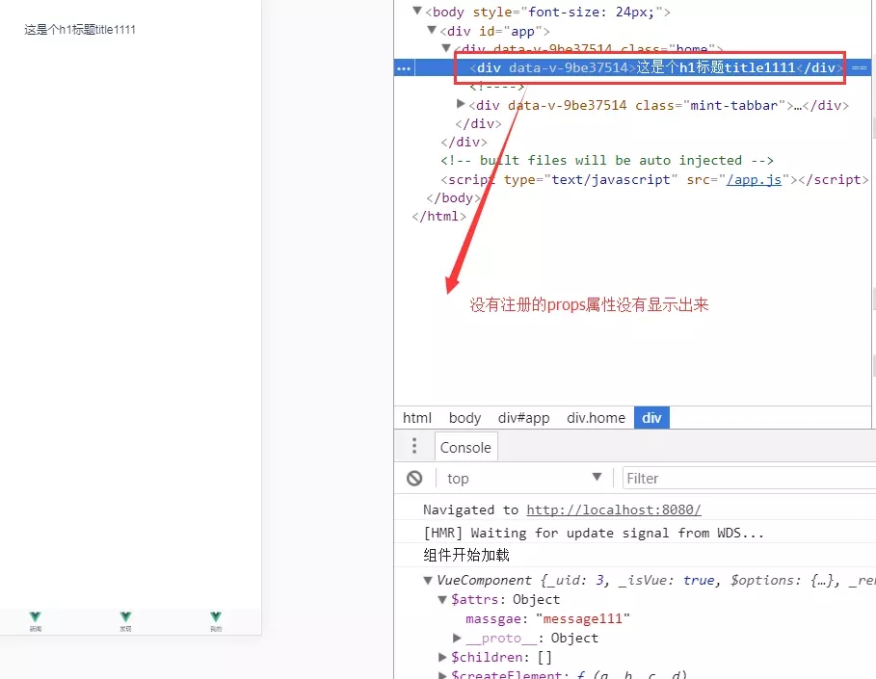Open the /app.js script link
876x679 pixels.
click(756, 179)
